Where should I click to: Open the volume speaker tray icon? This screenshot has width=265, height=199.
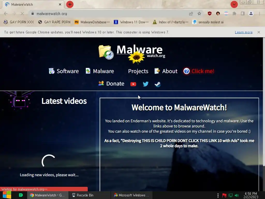(x=237, y=195)
